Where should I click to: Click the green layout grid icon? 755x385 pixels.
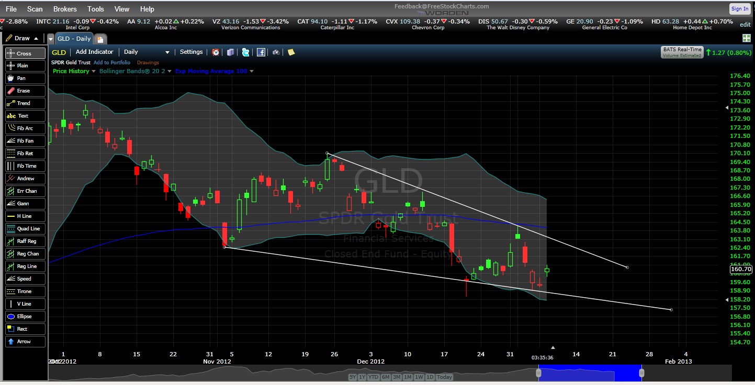[747, 38]
